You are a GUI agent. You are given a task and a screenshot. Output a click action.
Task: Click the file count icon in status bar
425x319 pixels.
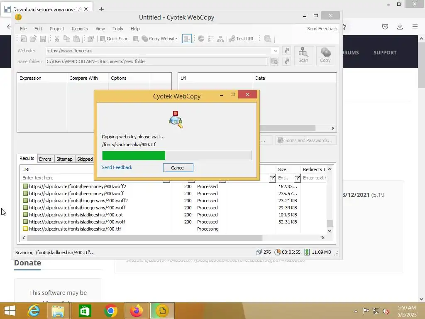(x=259, y=252)
